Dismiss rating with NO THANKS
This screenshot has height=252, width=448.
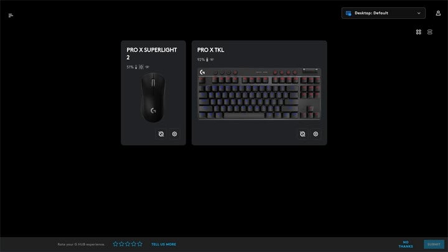point(406,245)
